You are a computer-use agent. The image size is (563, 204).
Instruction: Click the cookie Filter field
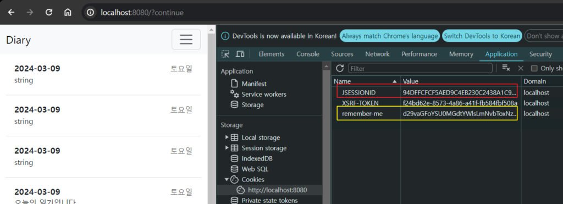pos(421,68)
